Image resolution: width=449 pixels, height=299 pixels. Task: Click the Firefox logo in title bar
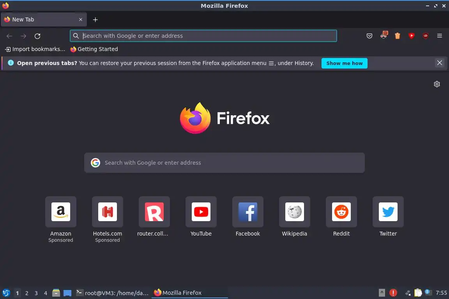point(5,5)
